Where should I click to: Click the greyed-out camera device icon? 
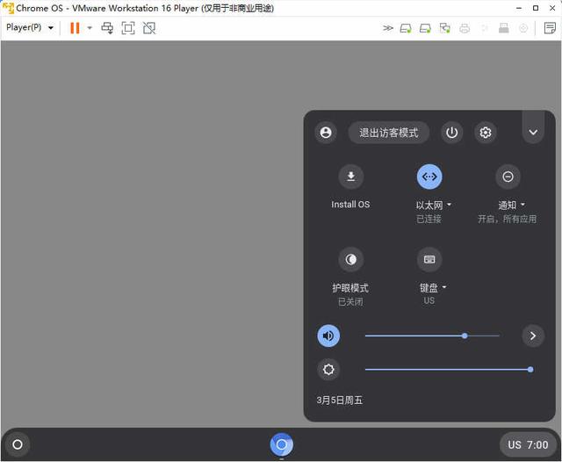click(523, 28)
